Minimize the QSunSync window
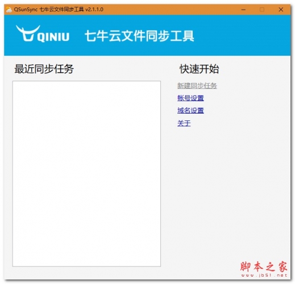 tap(243, 10)
